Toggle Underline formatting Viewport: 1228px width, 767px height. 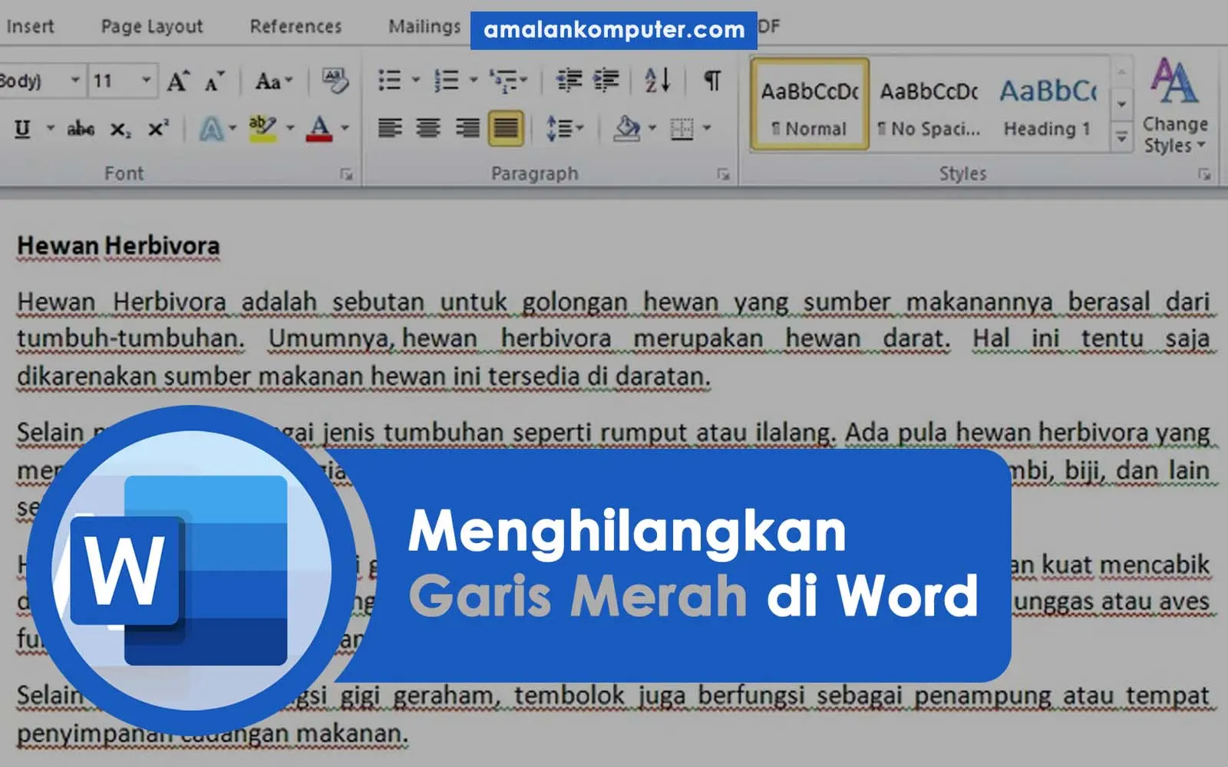(22, 128)
